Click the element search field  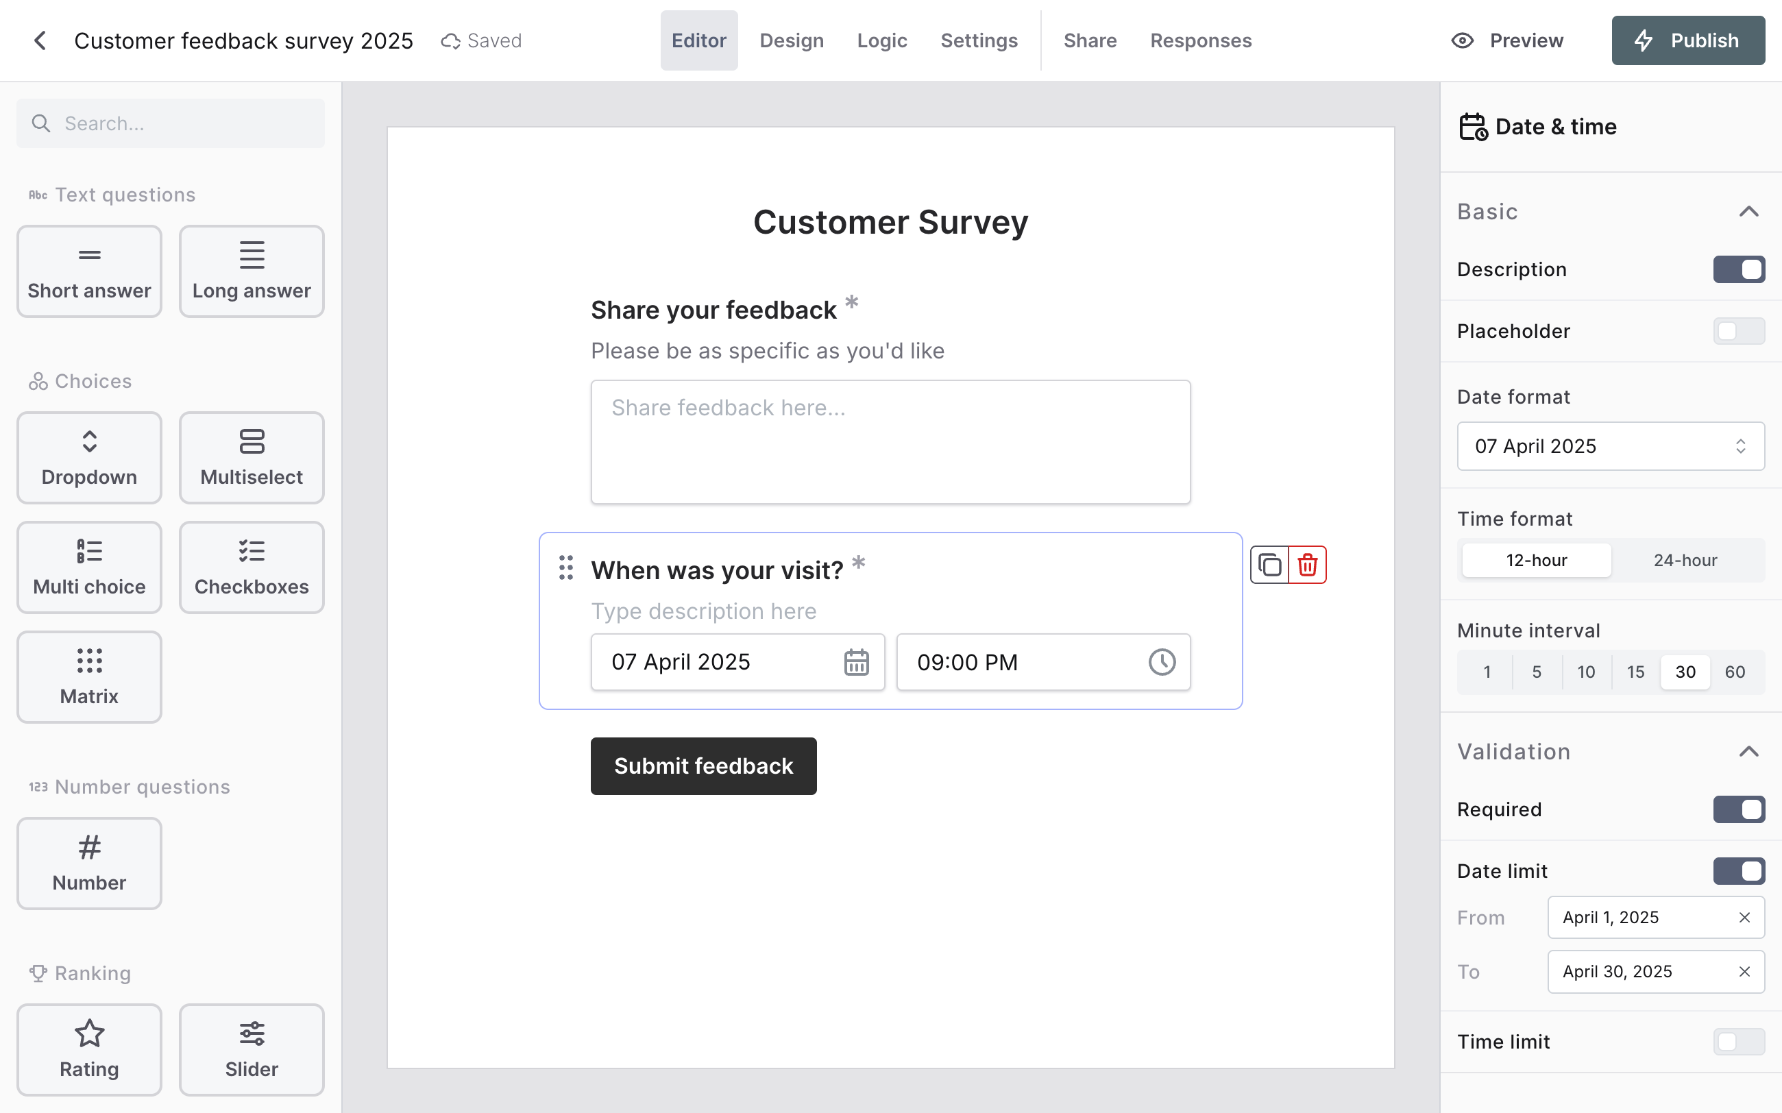pos(171,123)
